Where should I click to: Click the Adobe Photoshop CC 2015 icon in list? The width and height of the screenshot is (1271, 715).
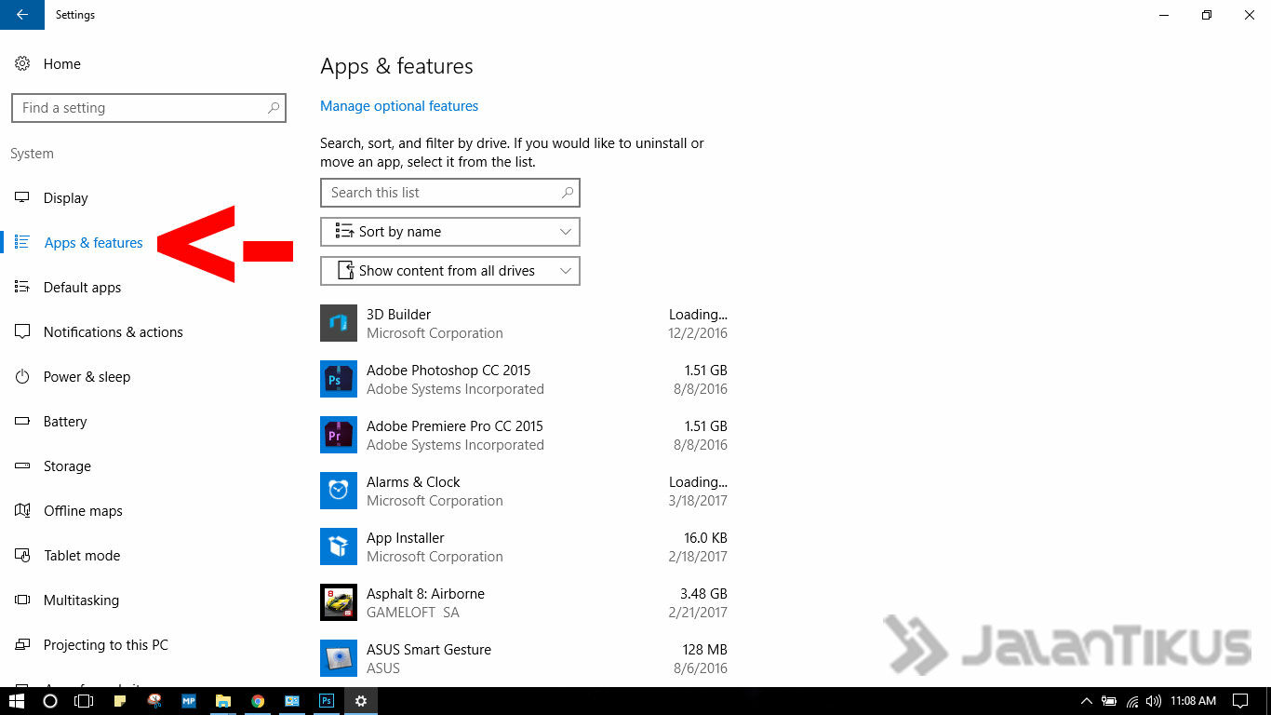339,379
